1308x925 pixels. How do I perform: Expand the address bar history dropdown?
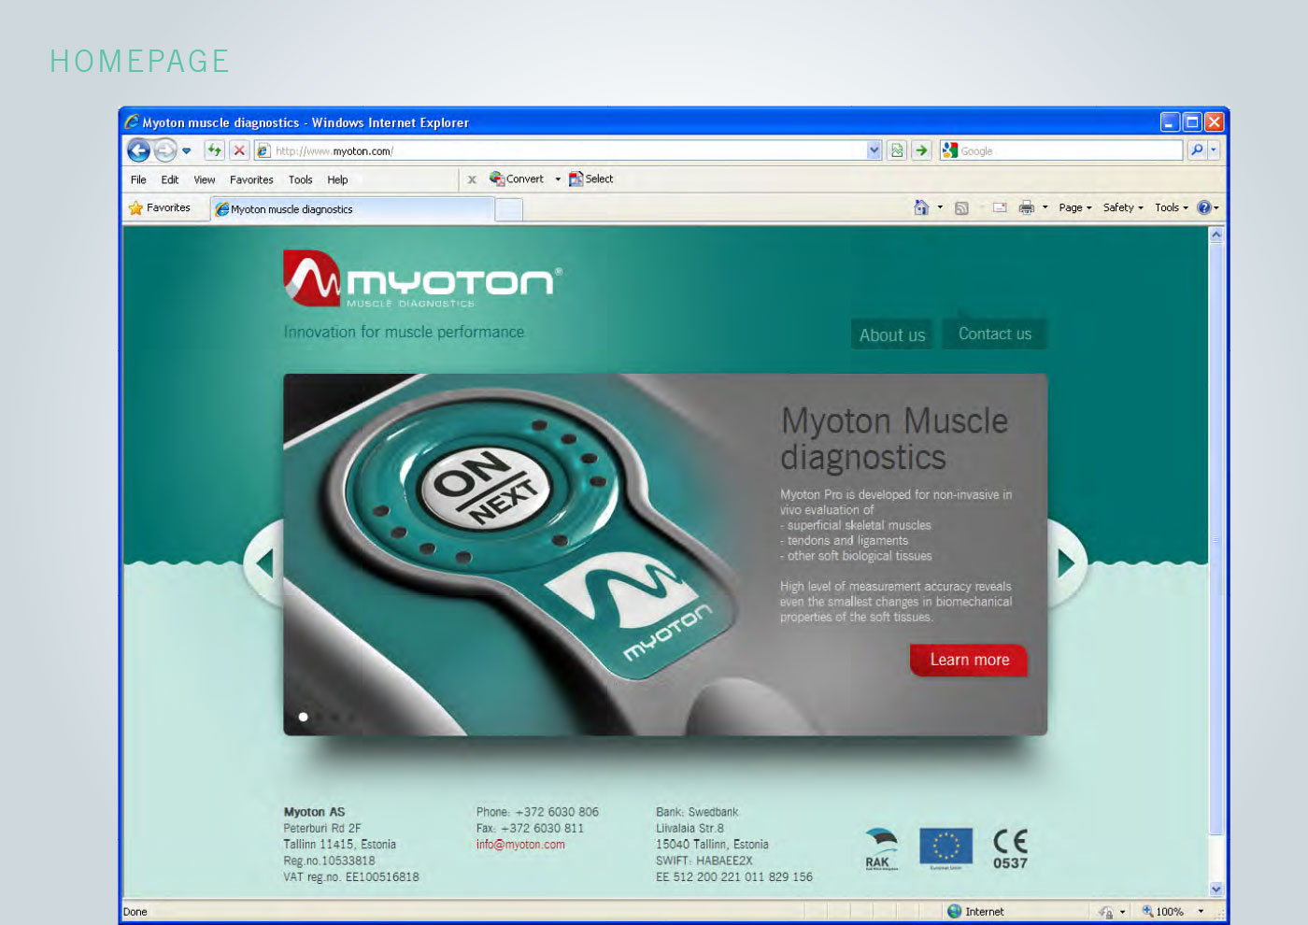pos(874,150)
